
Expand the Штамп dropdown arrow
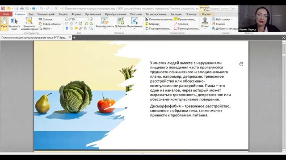[205, 29]
